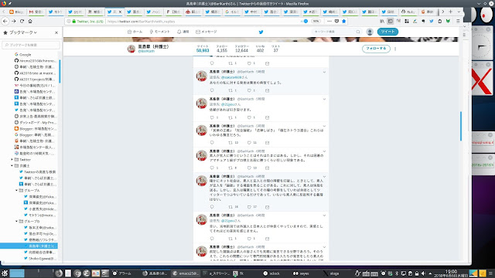Switch to the Gmail tab
495x278 pixels.
[36, 12]
